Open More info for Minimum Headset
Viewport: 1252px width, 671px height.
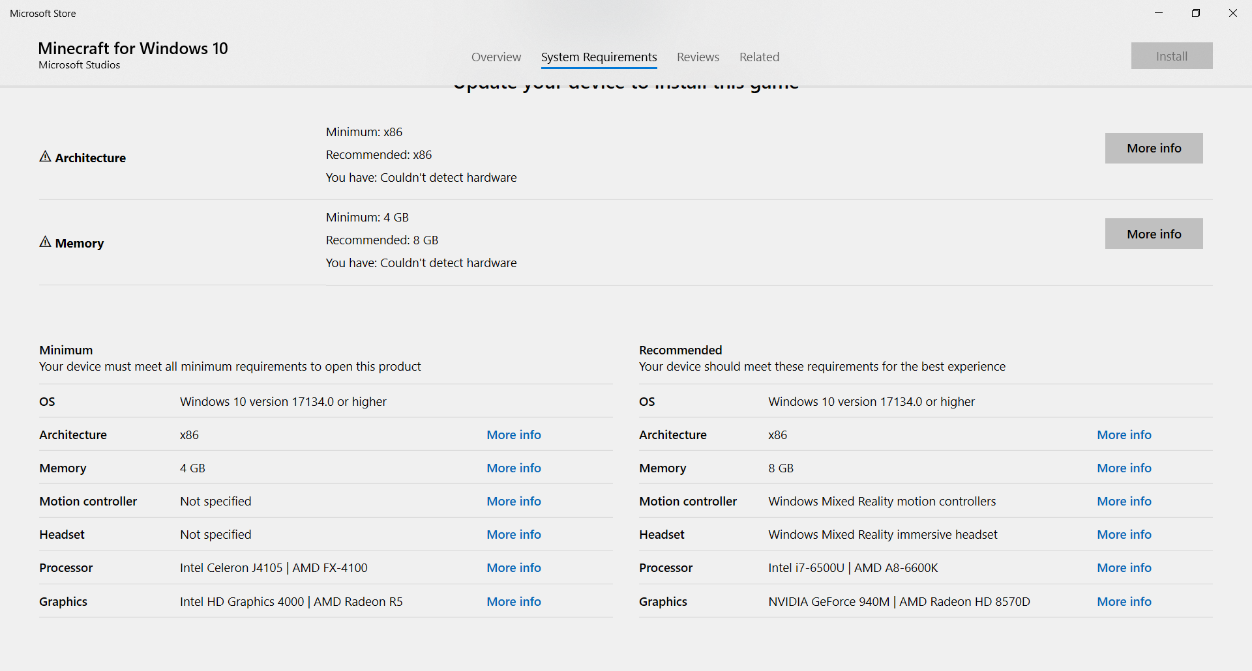[x=514, y=534]
